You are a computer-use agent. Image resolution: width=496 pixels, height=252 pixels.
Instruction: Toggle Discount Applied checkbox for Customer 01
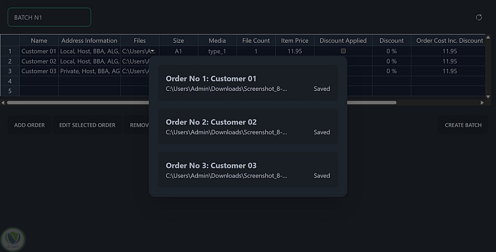(x=343, y=51)
